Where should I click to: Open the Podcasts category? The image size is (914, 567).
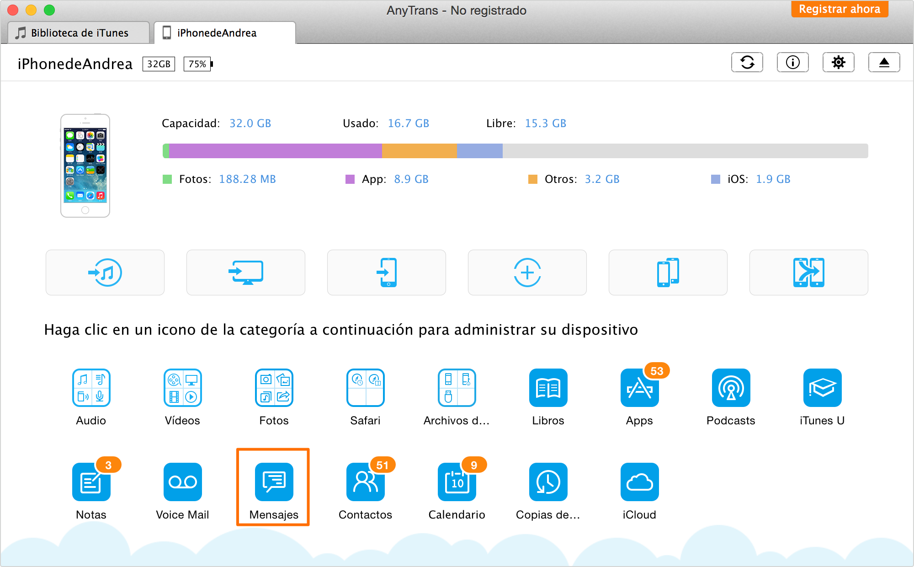(731, 388)
